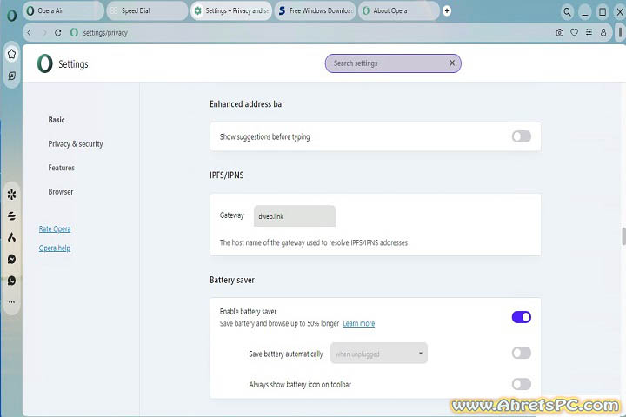
Task: Click the settings/privacy address bar
Action: click(x=105, y=33)
